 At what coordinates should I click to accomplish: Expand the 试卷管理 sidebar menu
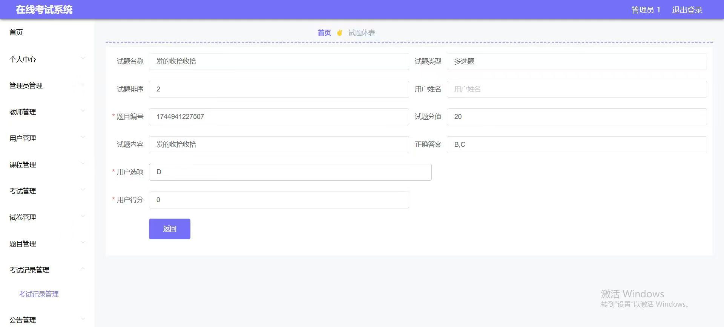tap(47, 217)
